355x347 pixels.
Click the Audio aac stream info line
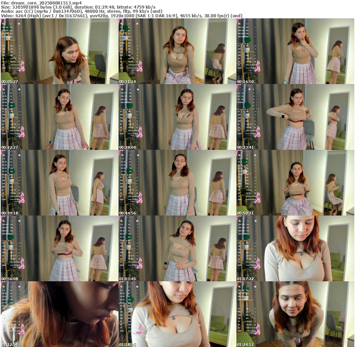click(x=81, y=11)
